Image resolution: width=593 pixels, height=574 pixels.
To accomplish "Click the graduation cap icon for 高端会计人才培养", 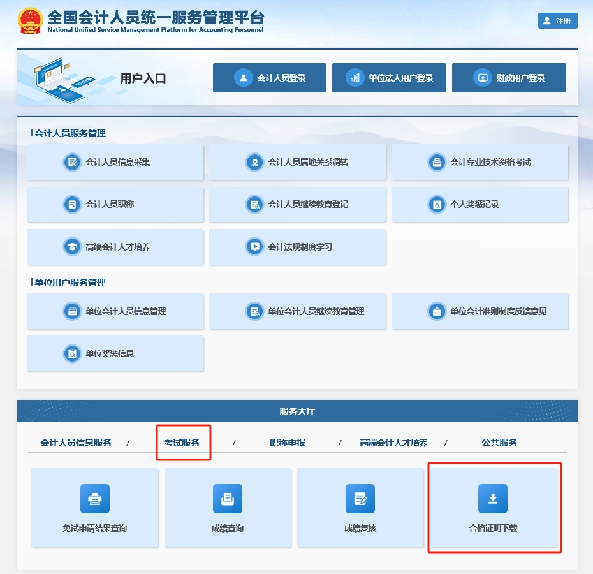I will click(73, 247).
